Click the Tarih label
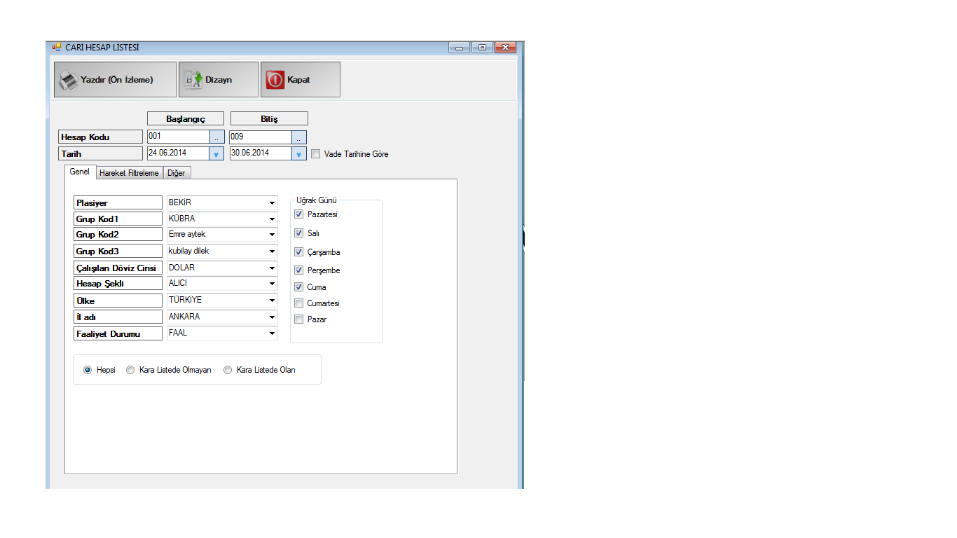 [x=100, y=153]
